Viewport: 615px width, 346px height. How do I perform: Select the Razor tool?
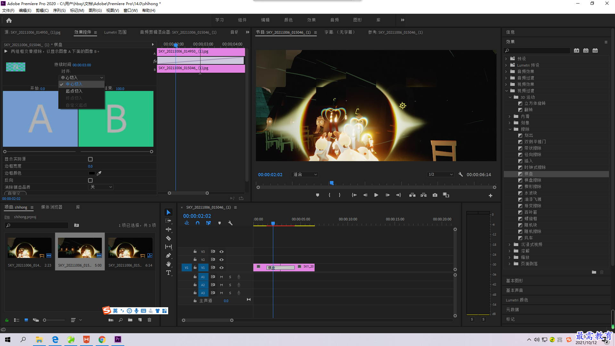point(168,238)
